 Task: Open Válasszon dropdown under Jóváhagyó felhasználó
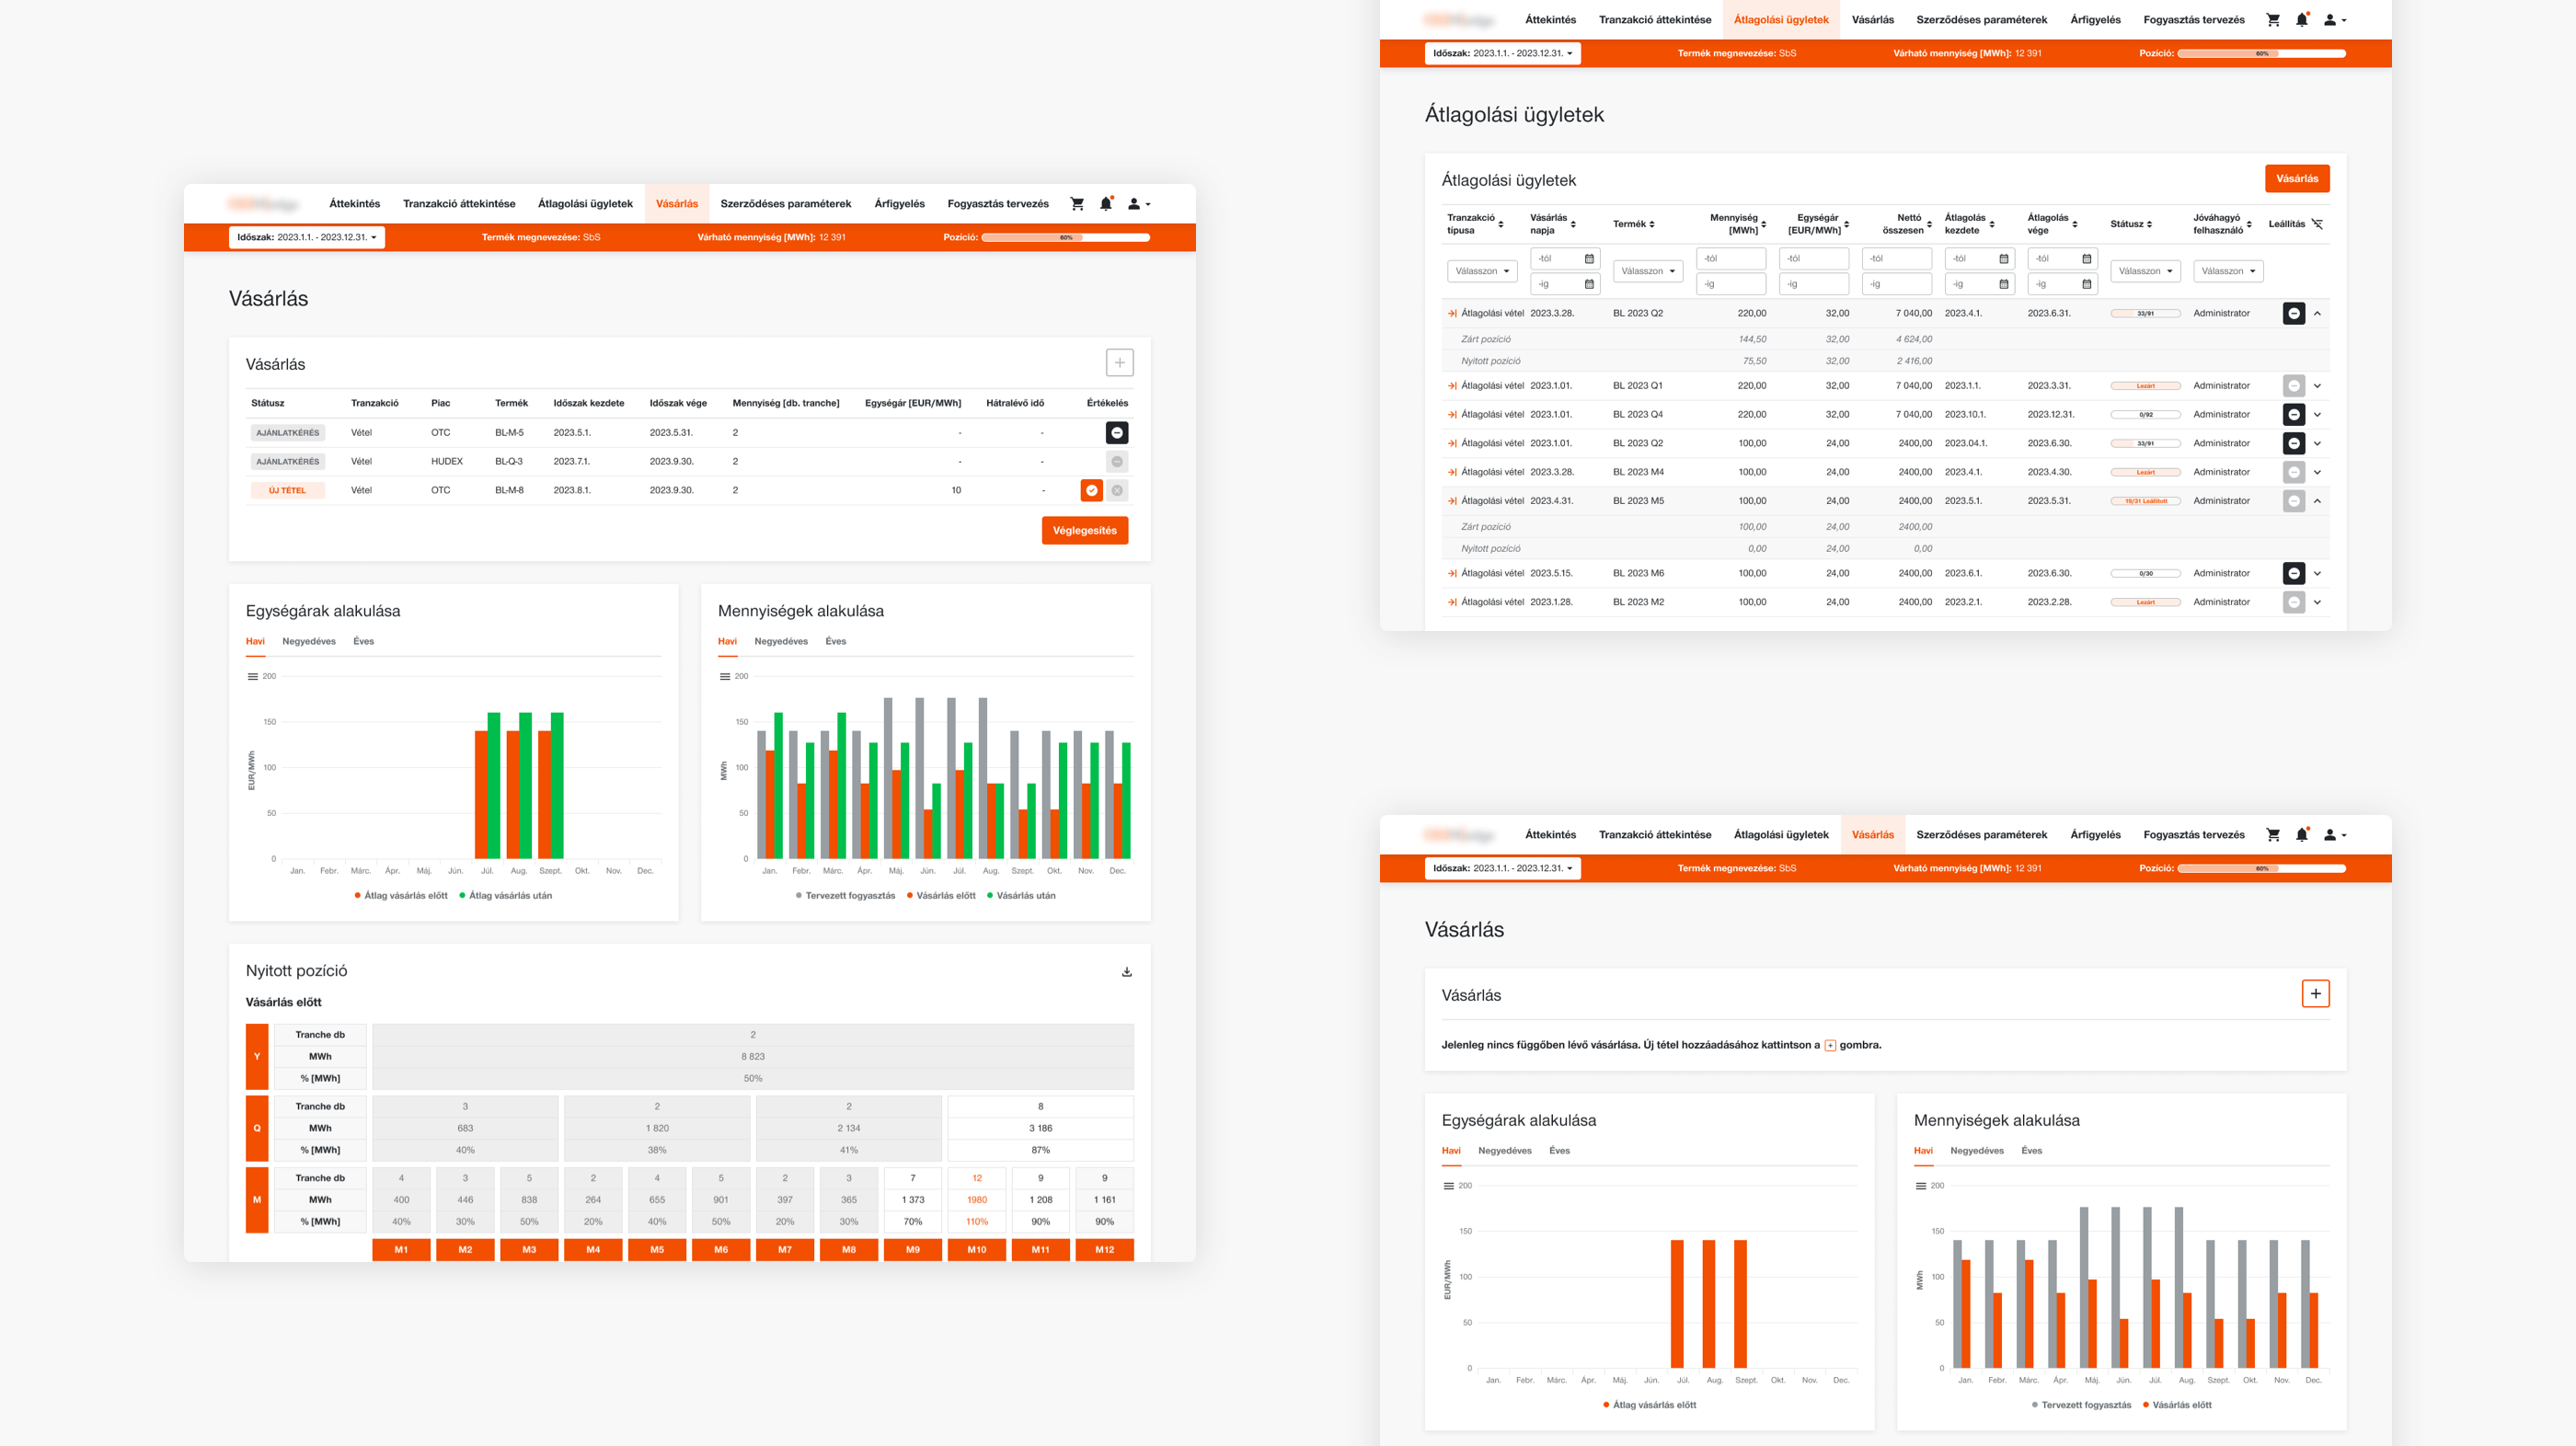[x=2228, y=271]
